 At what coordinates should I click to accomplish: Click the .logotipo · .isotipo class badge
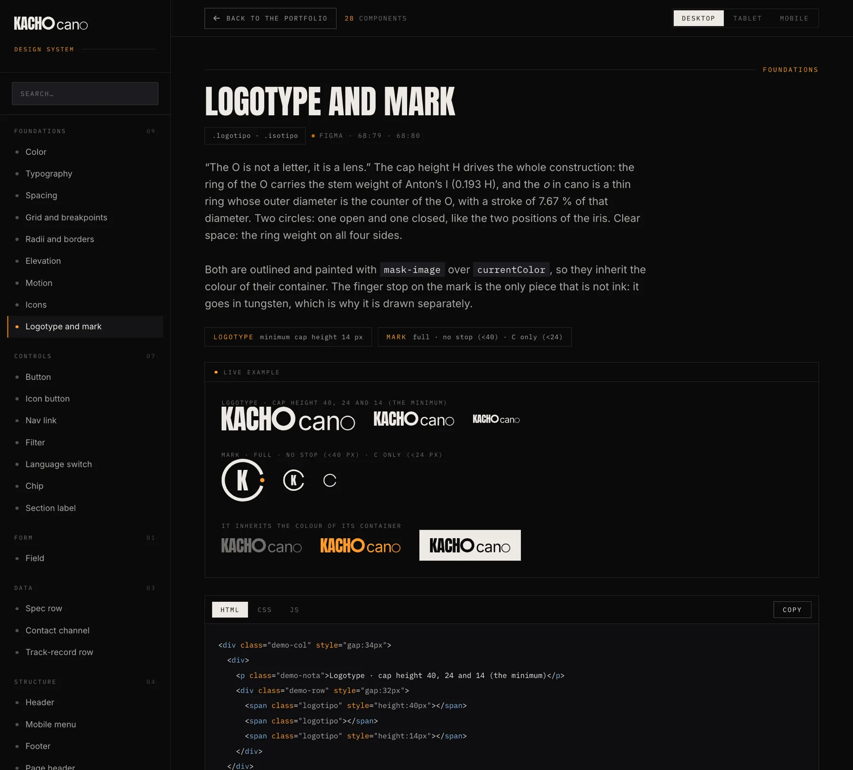point(255,136)
